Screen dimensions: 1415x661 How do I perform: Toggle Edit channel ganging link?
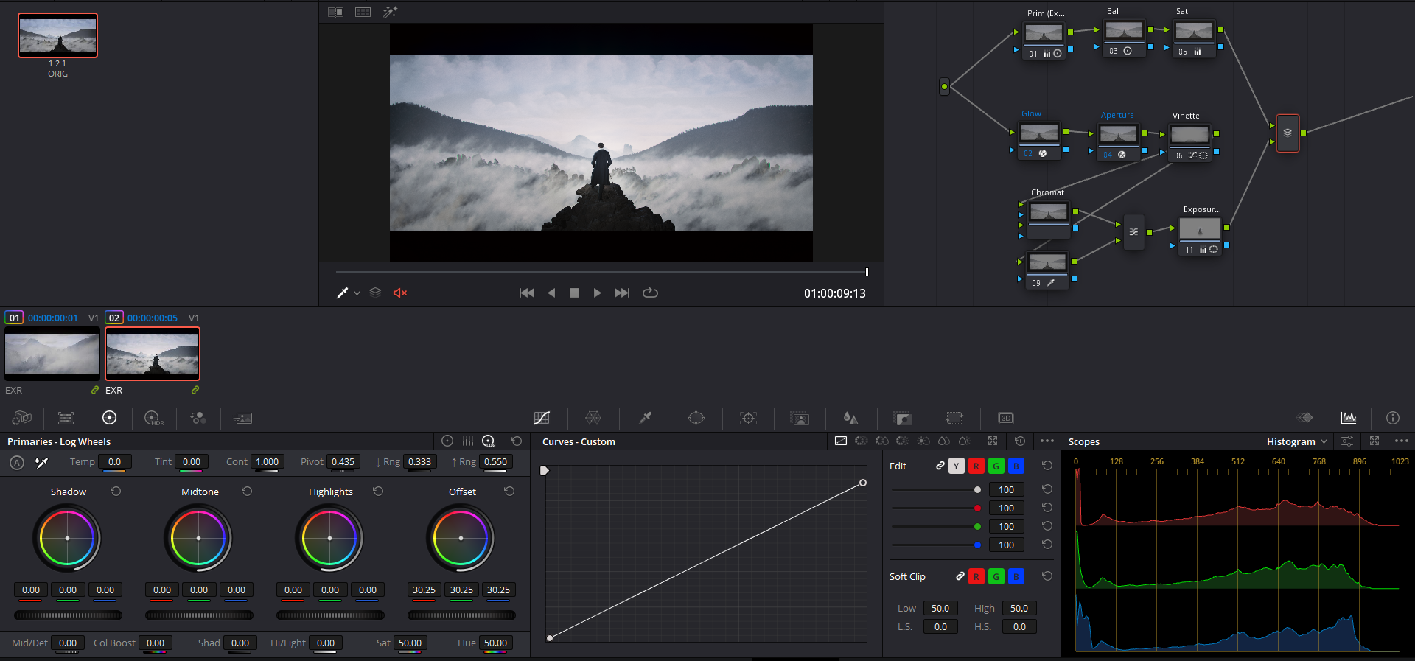point(940,466)
